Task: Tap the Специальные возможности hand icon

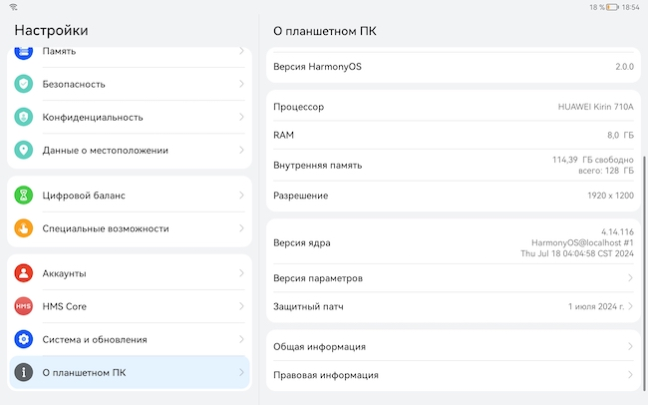Action: point(24,228)
